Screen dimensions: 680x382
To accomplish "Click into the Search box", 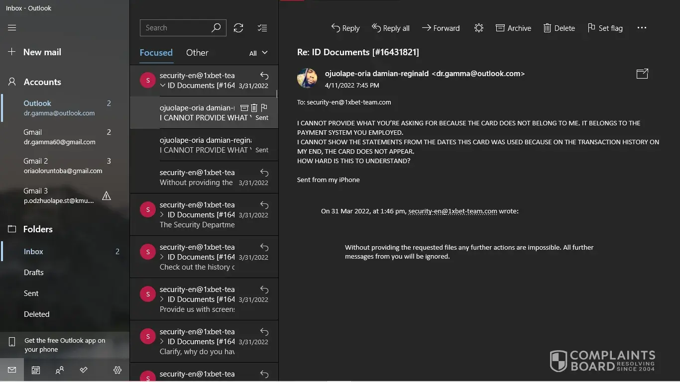I will coord(176,28).
